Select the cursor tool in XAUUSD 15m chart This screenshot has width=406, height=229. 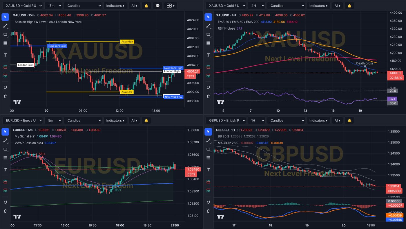pyautogui.click(x=5, y=17)
